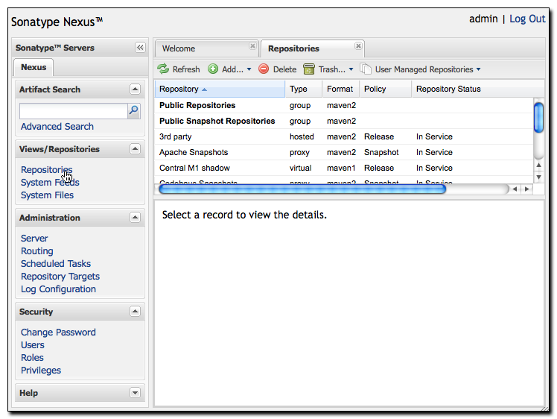The height and width of the screenshot is (419, 557).
Task: Click the green Add repository icon
Action: tap(213, 69)
